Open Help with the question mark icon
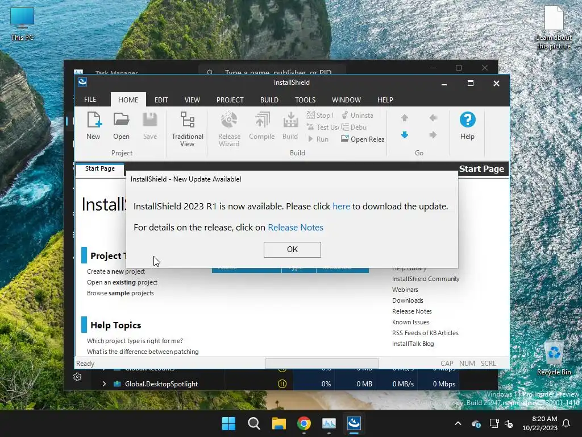The image size is (582, 437). pyautogui.click(x=467, y=126)
